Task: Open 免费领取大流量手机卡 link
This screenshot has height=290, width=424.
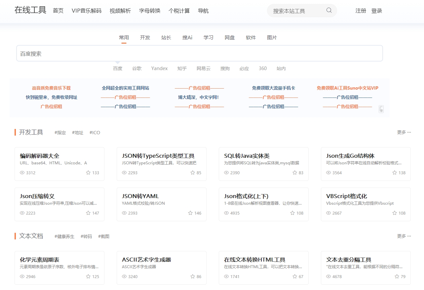Action: [x=274, y=88]
